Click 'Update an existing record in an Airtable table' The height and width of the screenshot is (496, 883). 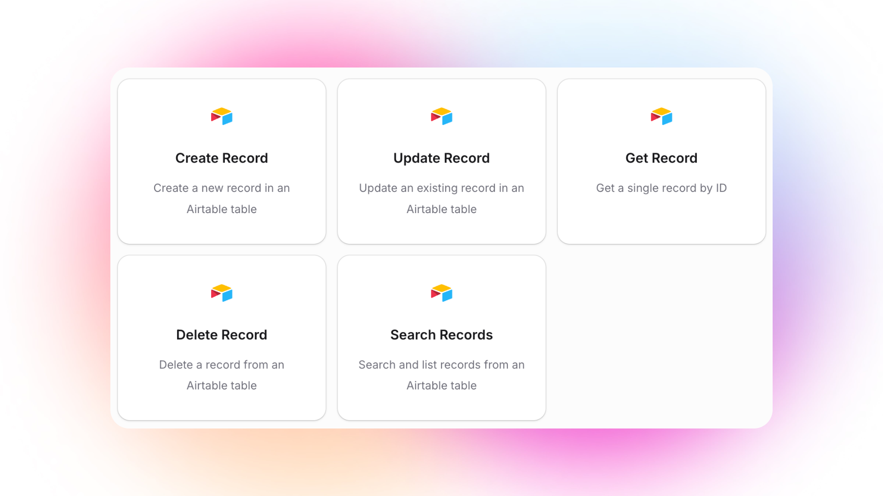pyautogui.click(x=441, y=198)
